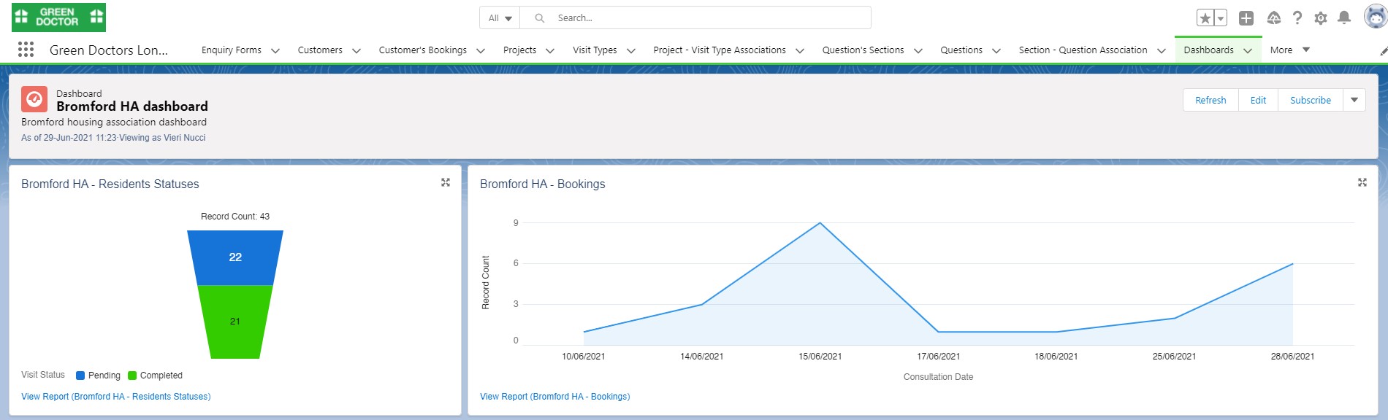Open Global Actions plus icon
1388x420 pixels.
1246,18
